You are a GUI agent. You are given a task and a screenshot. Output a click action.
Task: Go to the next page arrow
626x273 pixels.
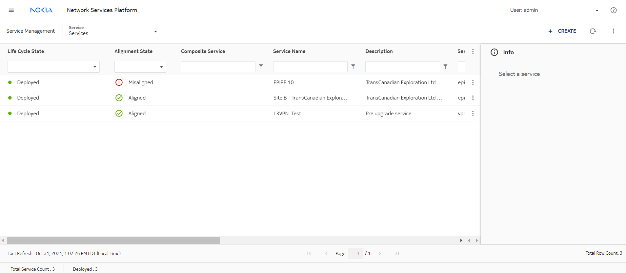[379, 253]
